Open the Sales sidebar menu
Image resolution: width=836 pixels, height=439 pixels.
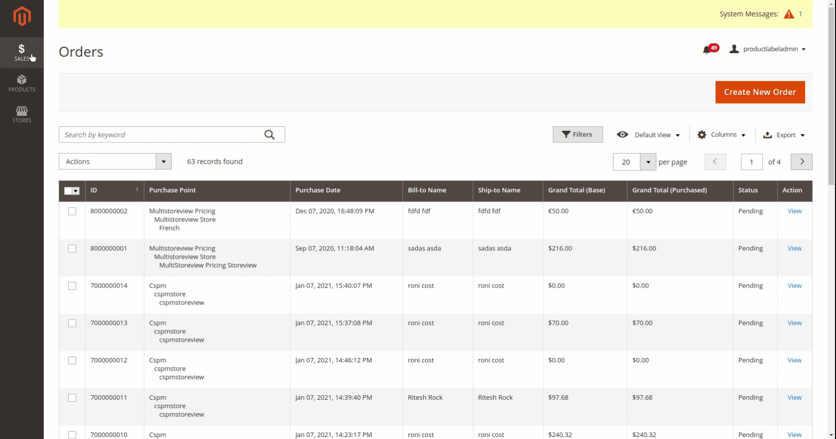[x=21, y=52]
